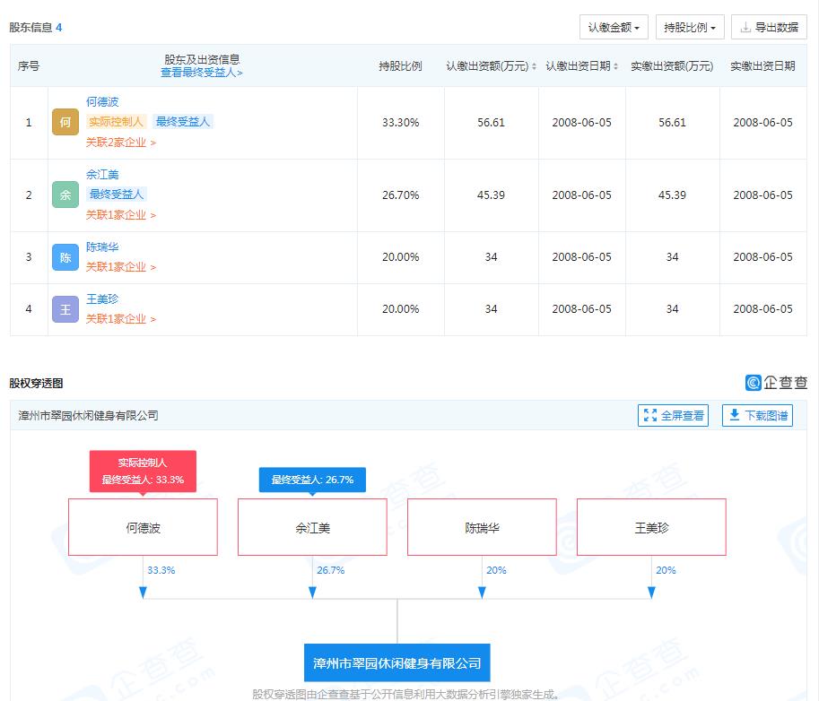819x701 pixels.
Task: Select the 漳州市翠园休闲健身有限公司 chart node
Action: tap(396, 662)
